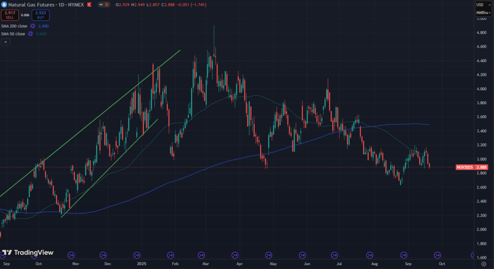Click the SMA 50 indicator purple icon
Viewport: 494px width, 269px height.
pos(30,34)
